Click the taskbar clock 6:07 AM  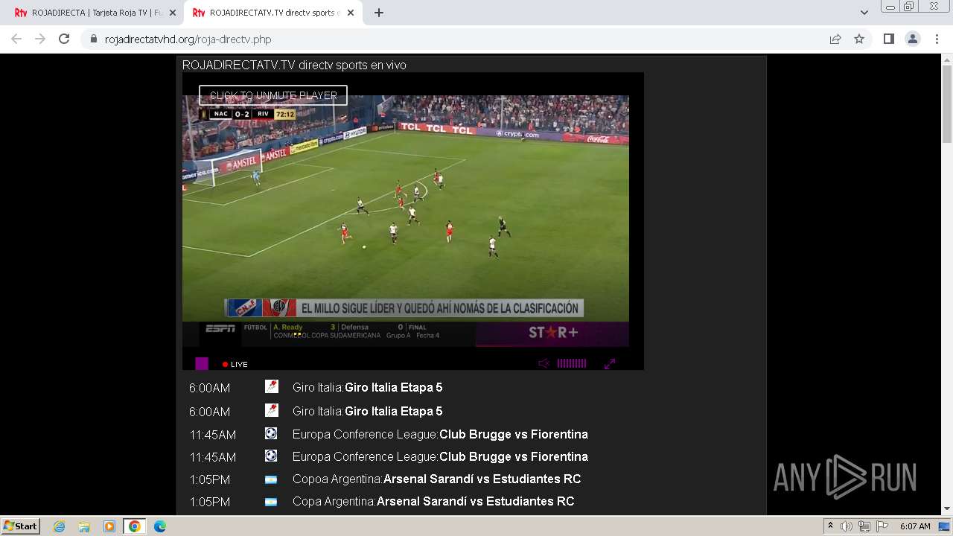coord(915,526)
